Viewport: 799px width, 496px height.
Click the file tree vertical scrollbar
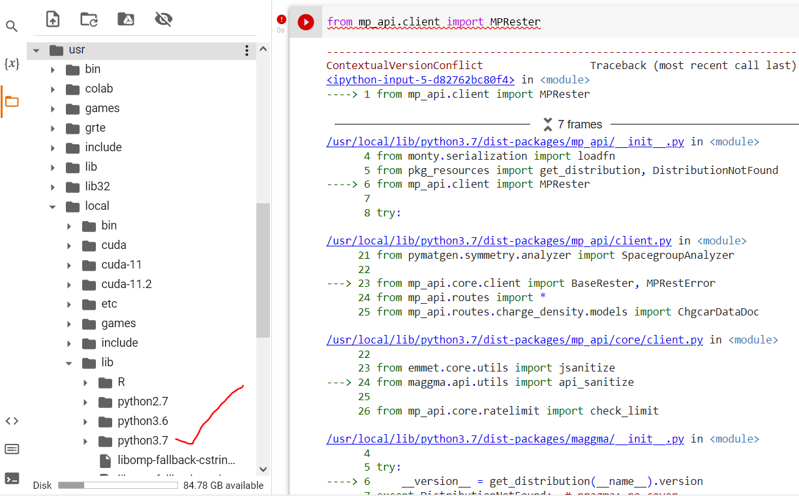[x=263, y=270]
